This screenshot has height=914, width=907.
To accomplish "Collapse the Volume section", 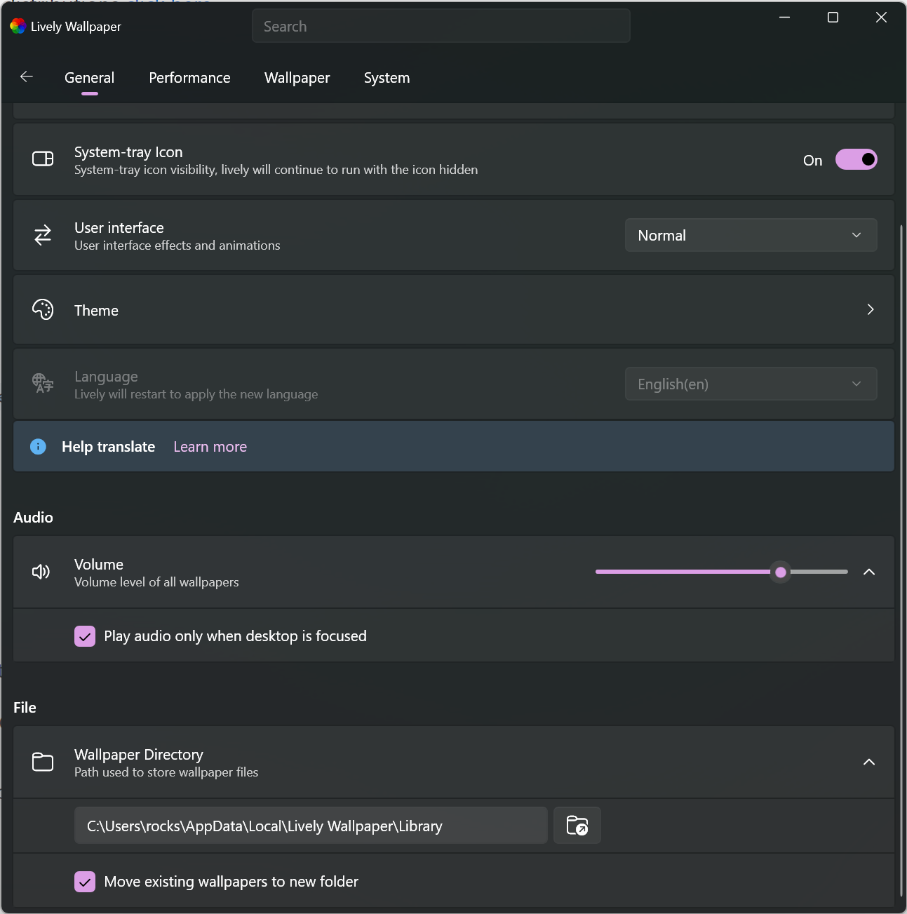I will 869,572.
